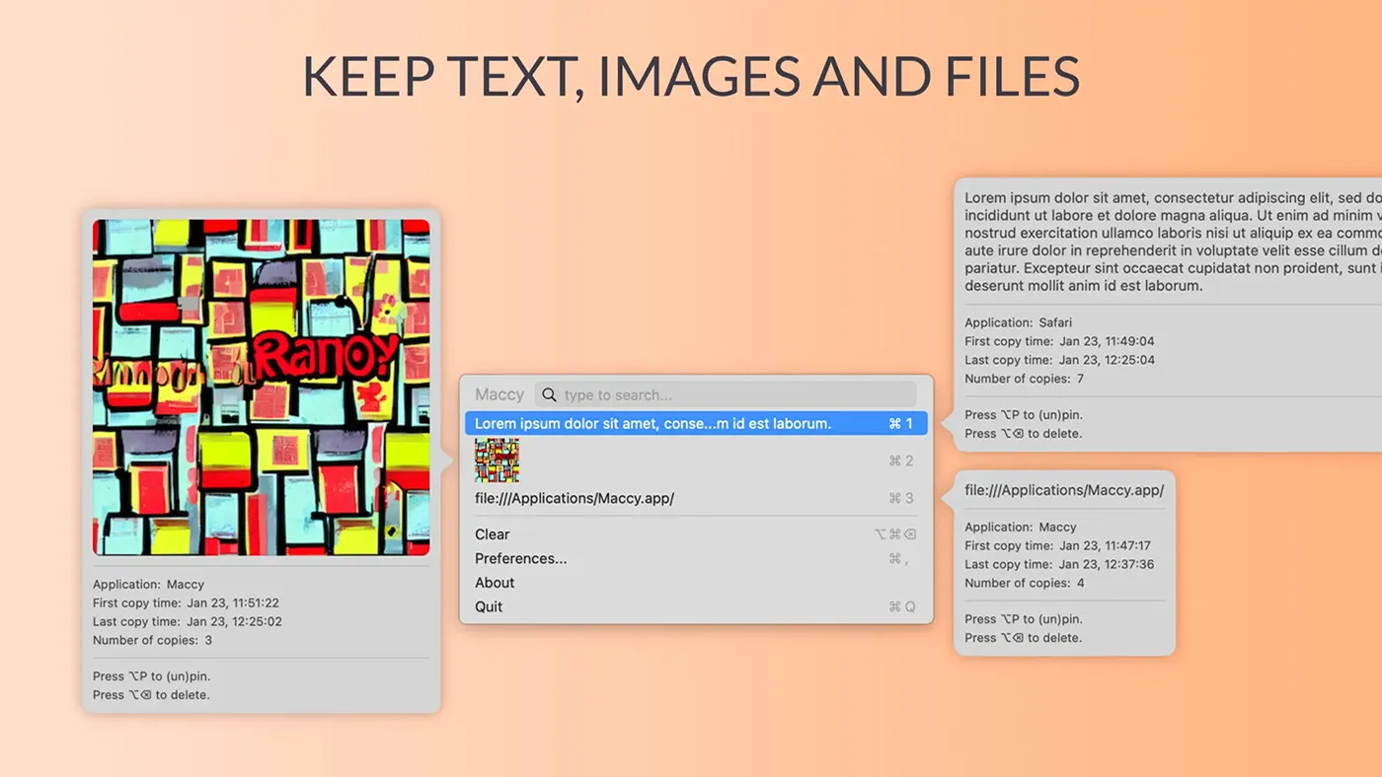This screenshot has width=1382, height=777.
Task: Click the small colorful image thumbnail entry
Action: (497, 460)
